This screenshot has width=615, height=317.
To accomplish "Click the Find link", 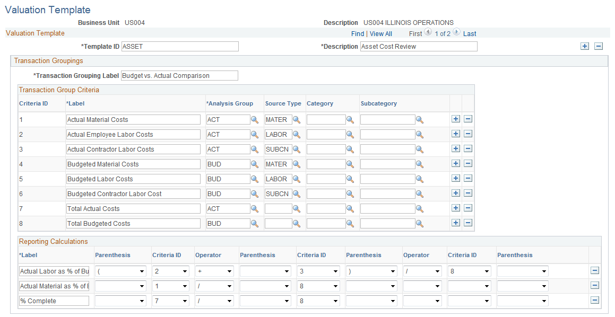I will tap(357, 33).
